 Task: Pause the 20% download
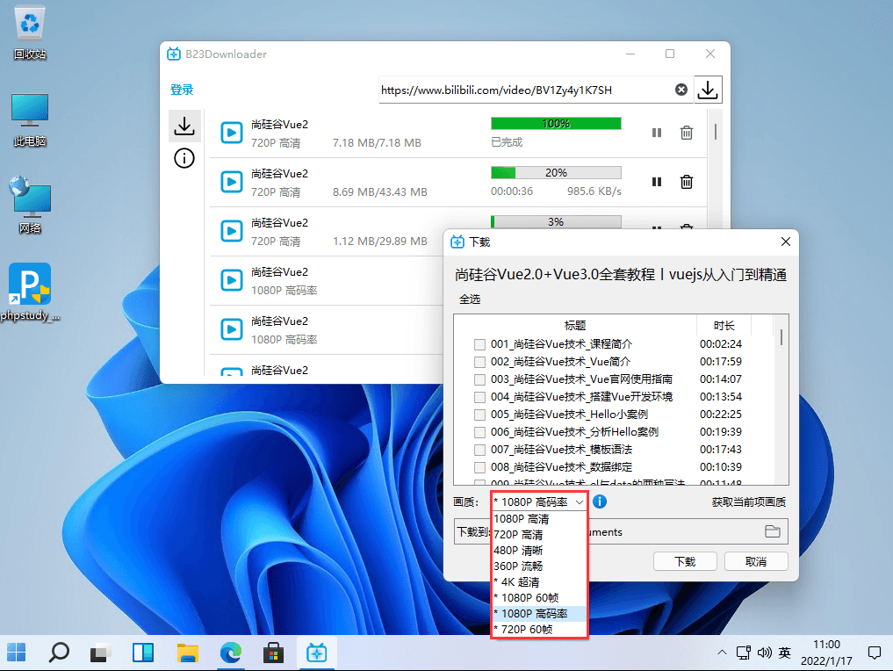657,182
